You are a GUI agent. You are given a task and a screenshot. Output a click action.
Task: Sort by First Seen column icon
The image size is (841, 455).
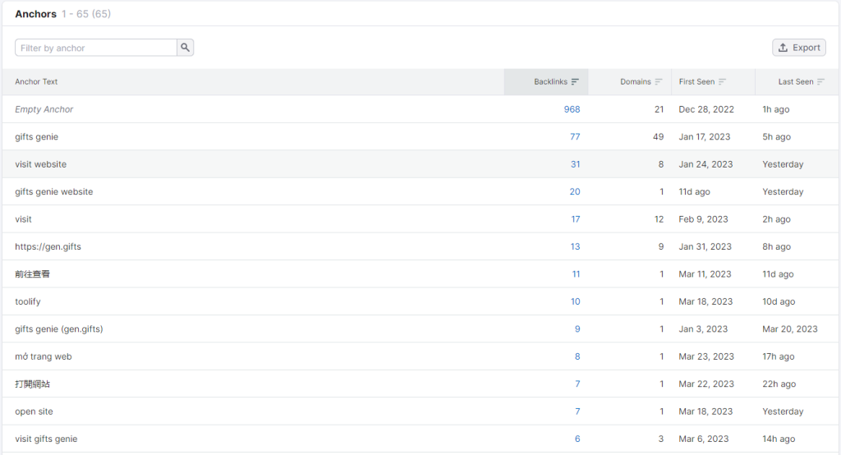pos(722,81)
